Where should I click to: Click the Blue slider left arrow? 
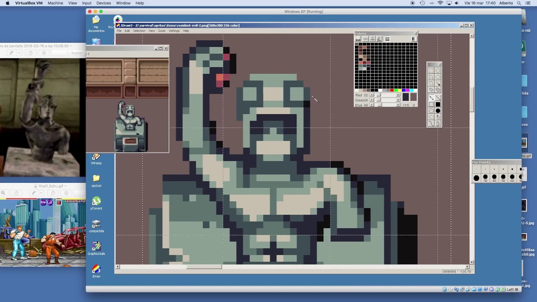coord(372,105)
